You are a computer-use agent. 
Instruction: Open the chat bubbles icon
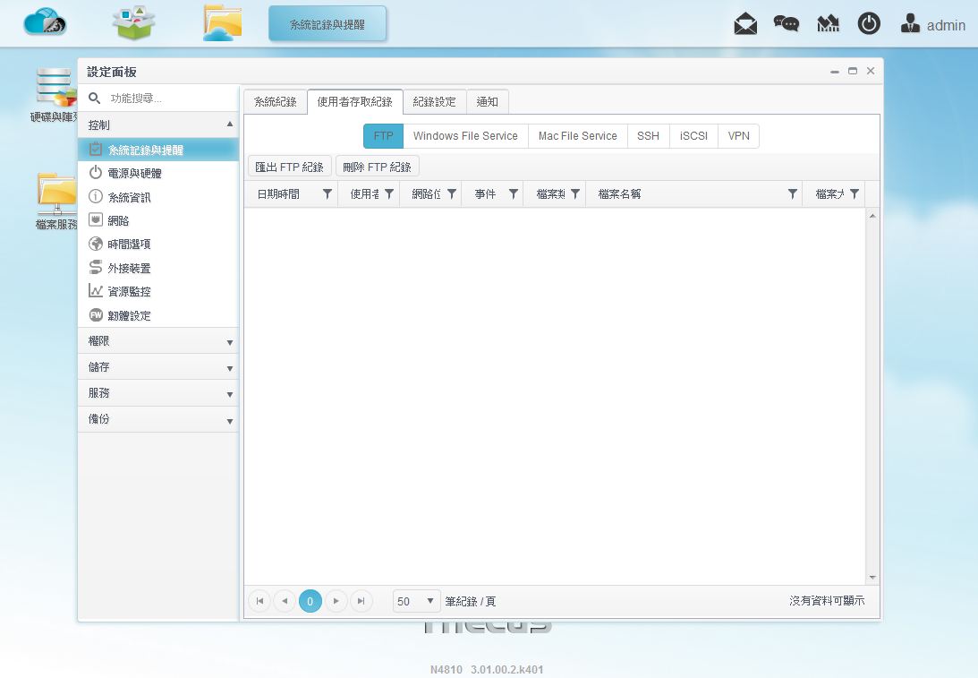tap(786, 23)
